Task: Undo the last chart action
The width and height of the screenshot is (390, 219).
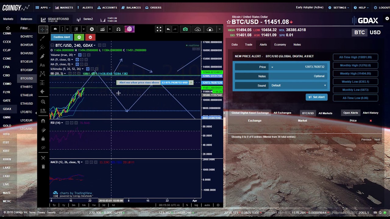Action: tap(168, 29)
